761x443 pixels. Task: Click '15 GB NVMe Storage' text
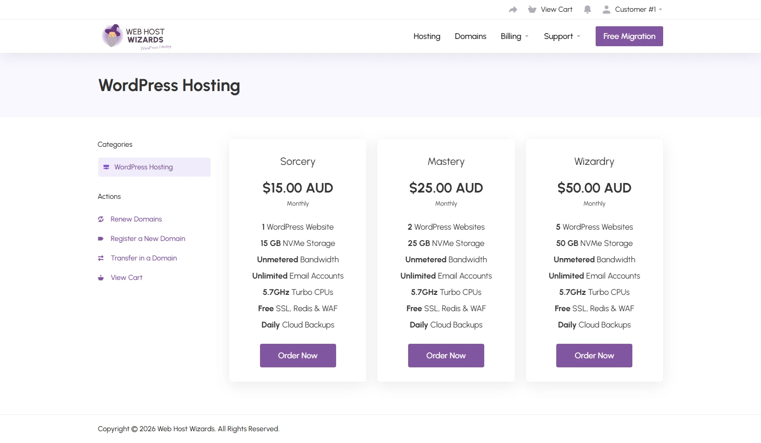[x=298, y=243]
